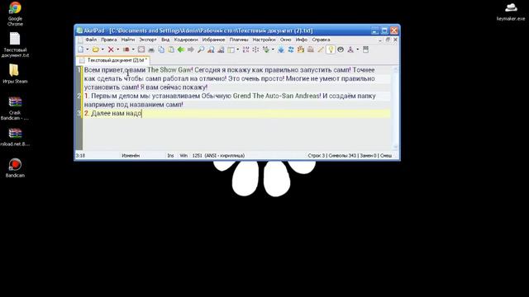
Task: Click the notepad icon at toolbar end
Action: point(365,49)
